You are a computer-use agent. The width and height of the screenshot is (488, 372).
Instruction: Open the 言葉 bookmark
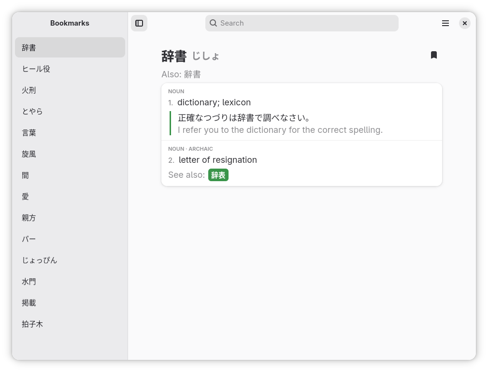70,132
